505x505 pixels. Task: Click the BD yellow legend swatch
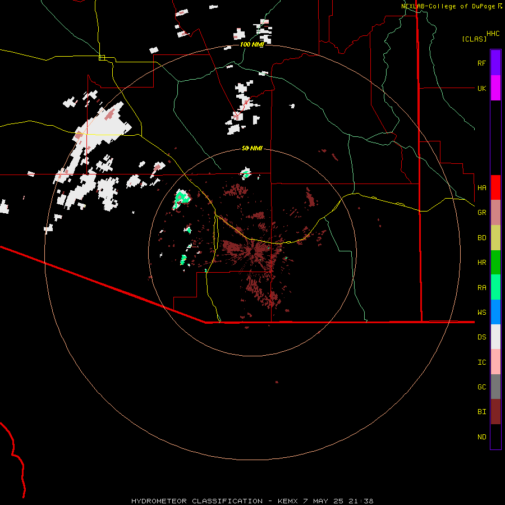495,238
